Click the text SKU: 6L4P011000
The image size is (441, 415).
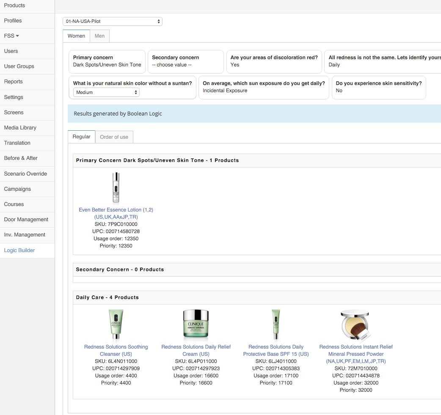click(x=196, y=361)
